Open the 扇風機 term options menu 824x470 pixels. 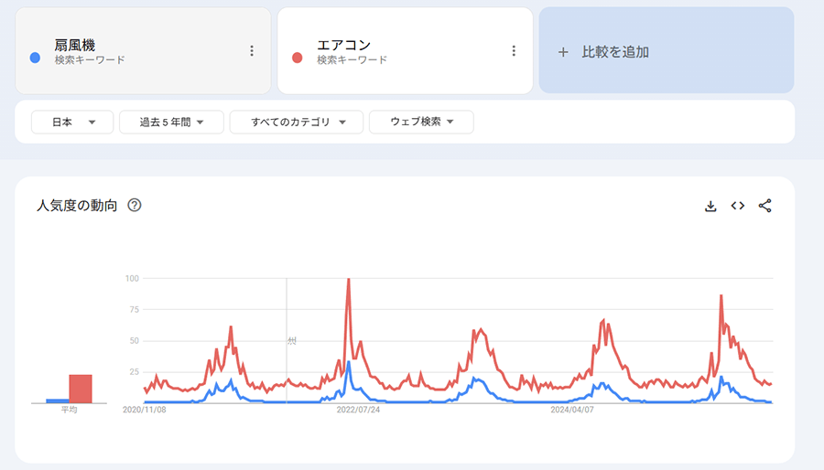(x=252, y=51)
